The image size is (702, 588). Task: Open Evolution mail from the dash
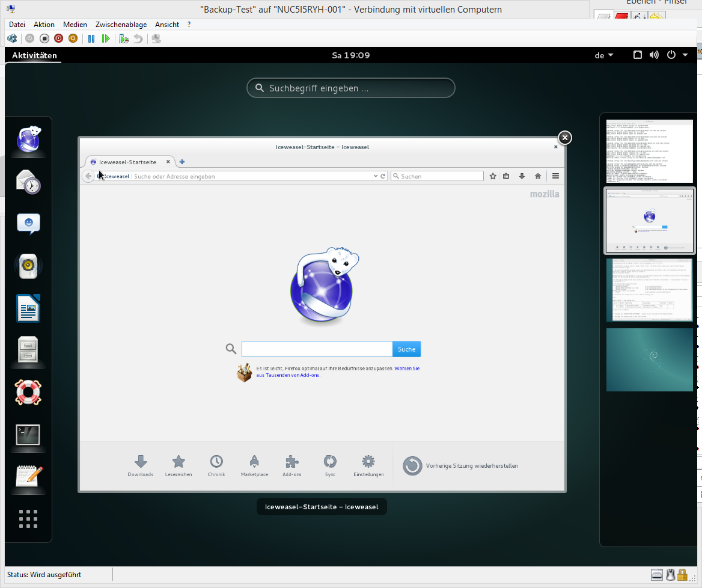click(x=28, y=182)
